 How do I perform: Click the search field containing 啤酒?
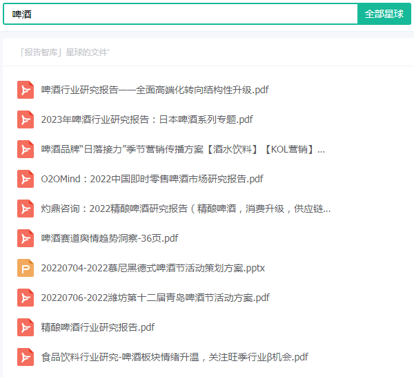pyautogui.click(x=181, y=14)
